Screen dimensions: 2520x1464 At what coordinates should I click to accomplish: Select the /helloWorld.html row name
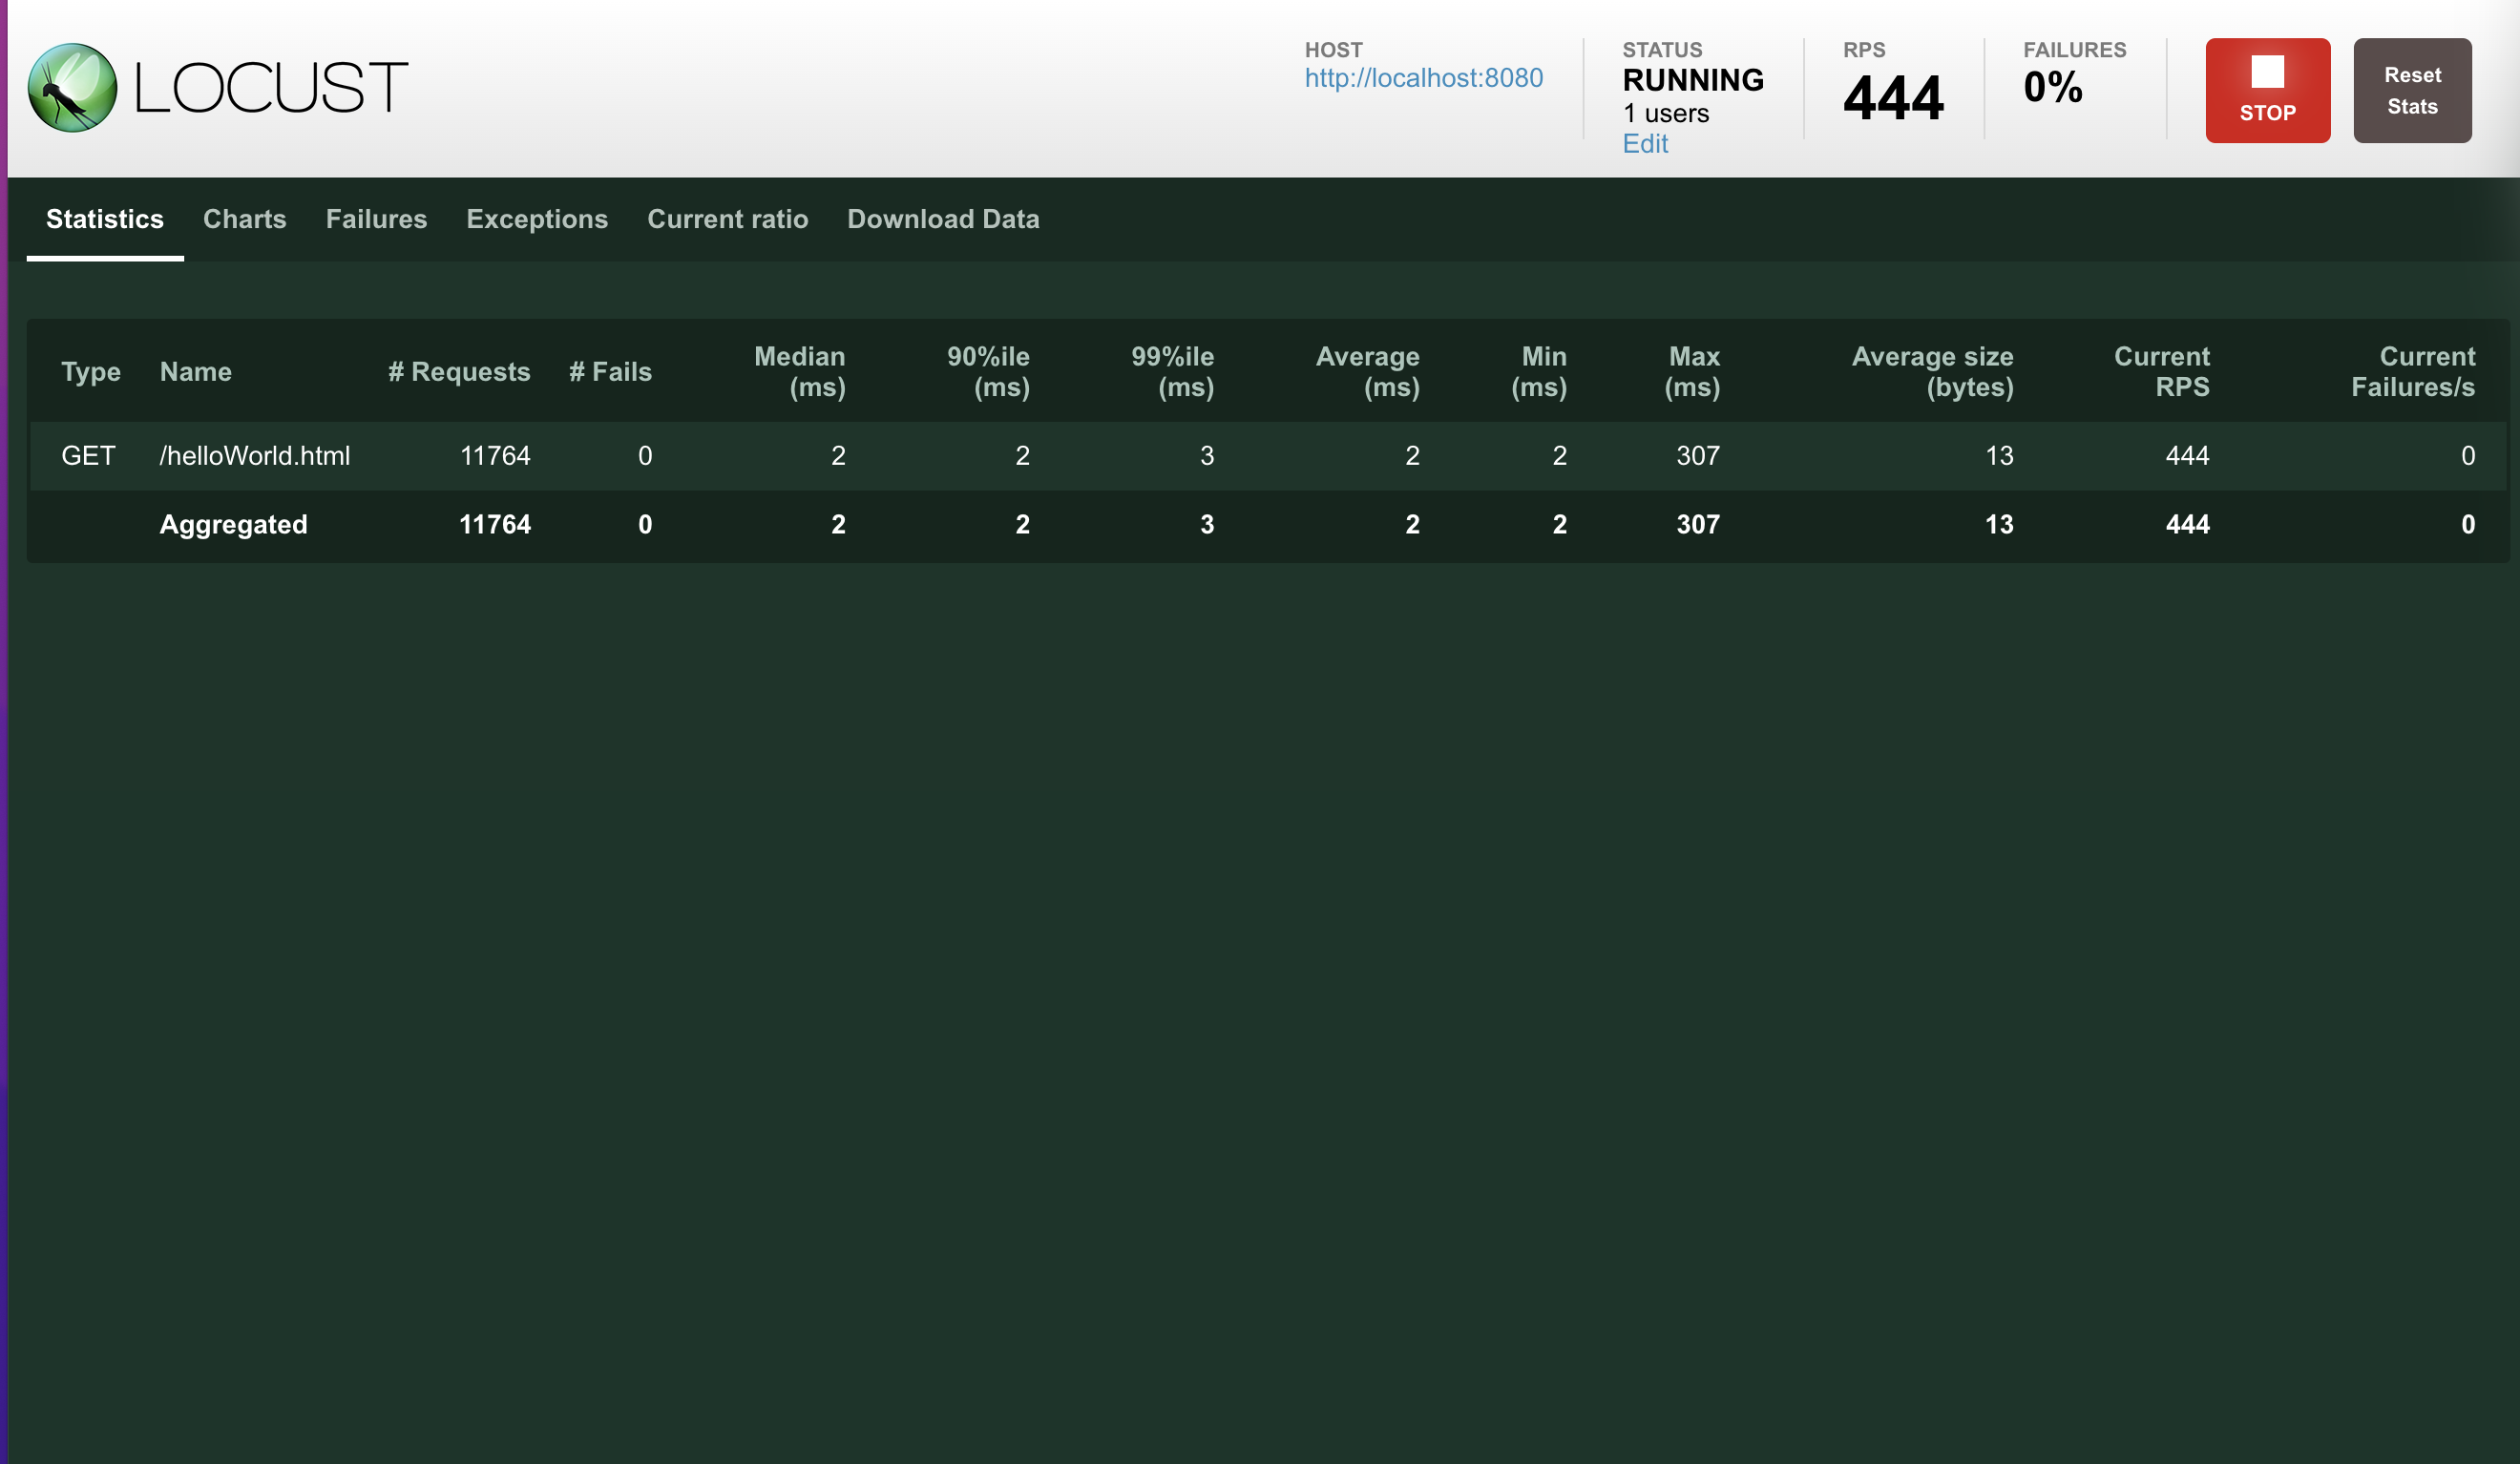(x=255, y=456)
